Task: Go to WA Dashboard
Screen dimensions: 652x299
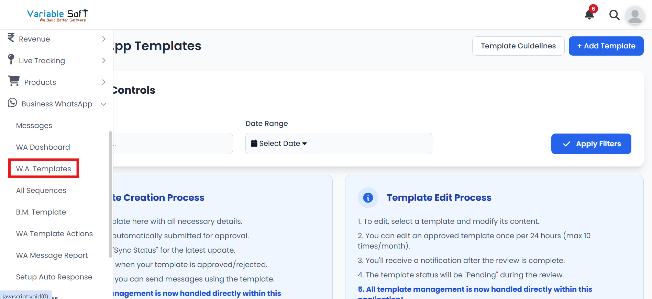Action: pos(43,147)
